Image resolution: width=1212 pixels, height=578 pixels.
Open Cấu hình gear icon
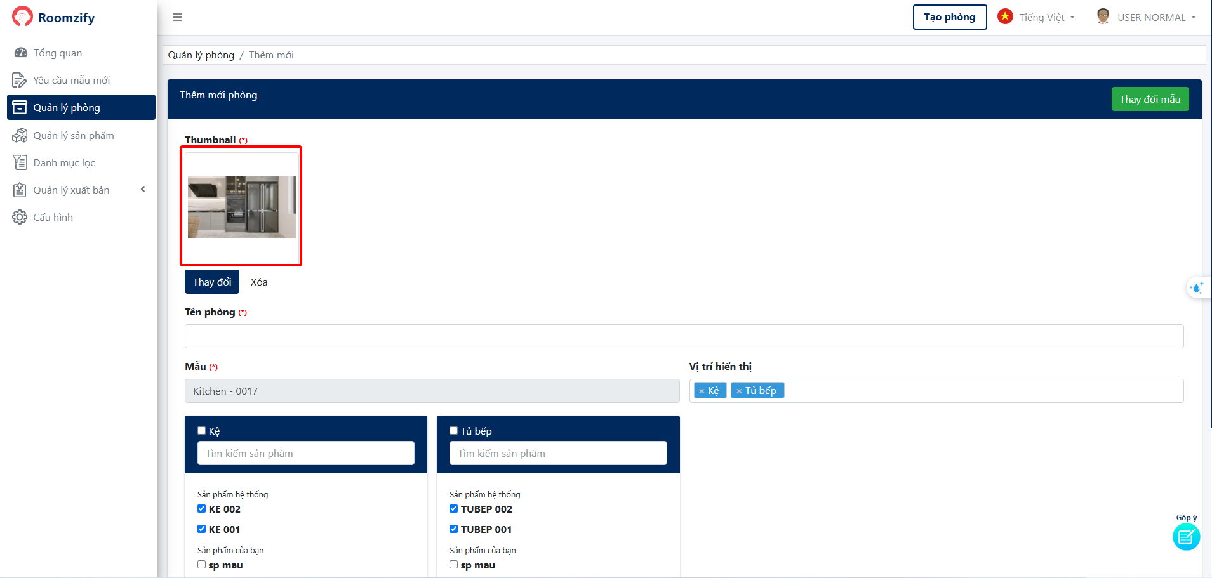pyautogui.click(x=20, y=217)
